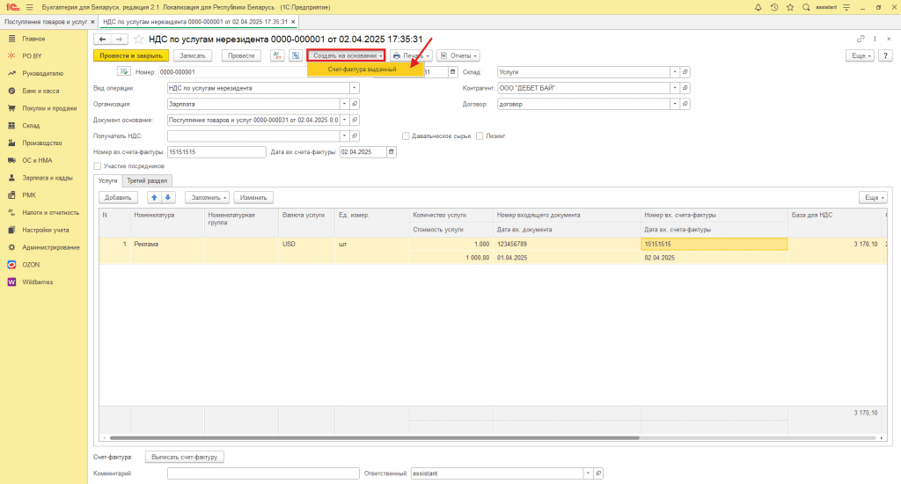The image size is (901, 484).
Task: Select the Реклама cell in table
Action: 167,245
